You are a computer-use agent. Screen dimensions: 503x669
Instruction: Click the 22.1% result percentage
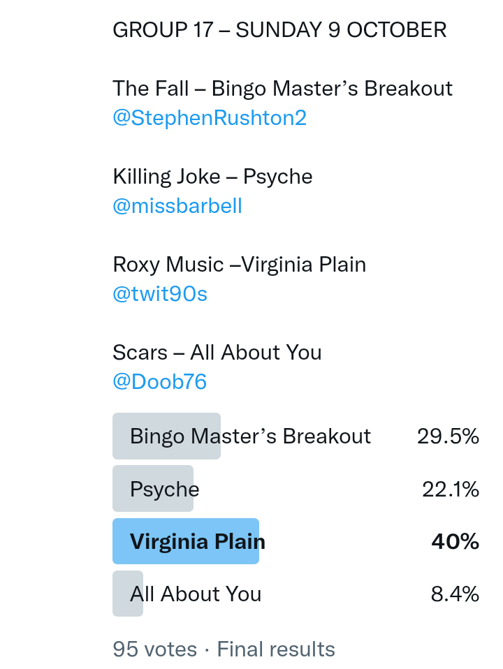point(451,490)
